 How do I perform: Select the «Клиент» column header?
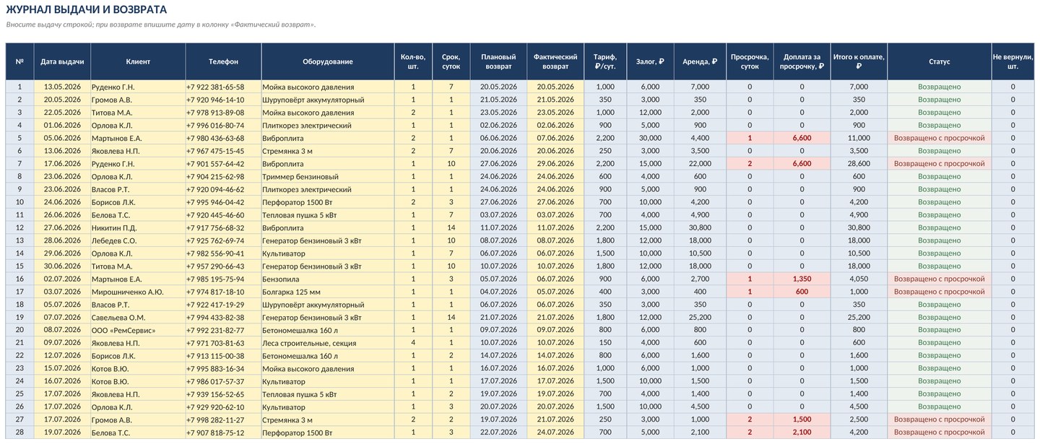(x=138, y=61)
